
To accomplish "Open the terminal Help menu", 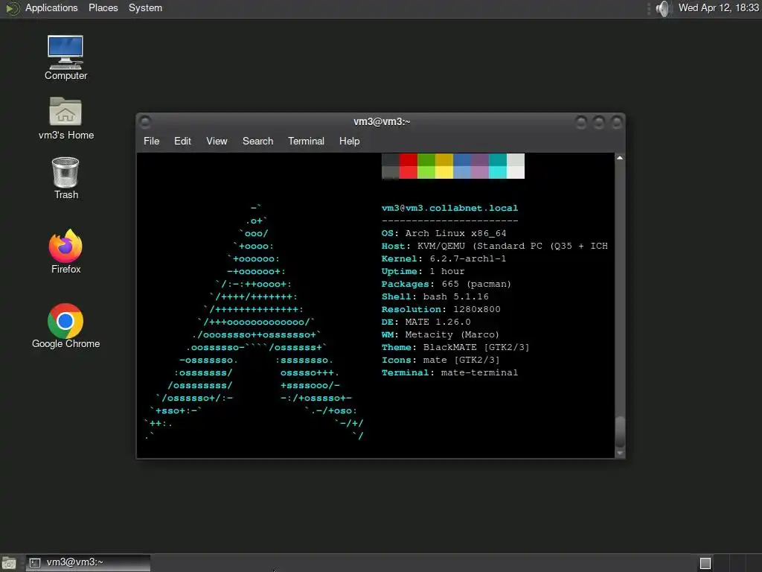I will (x=350, y=141).
